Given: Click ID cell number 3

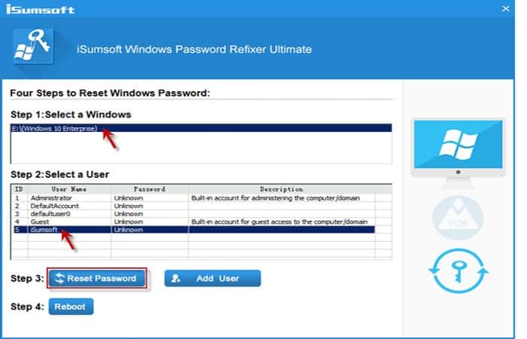Looking at the screenshot, I should pyautogui.click(x=17, y=214).
